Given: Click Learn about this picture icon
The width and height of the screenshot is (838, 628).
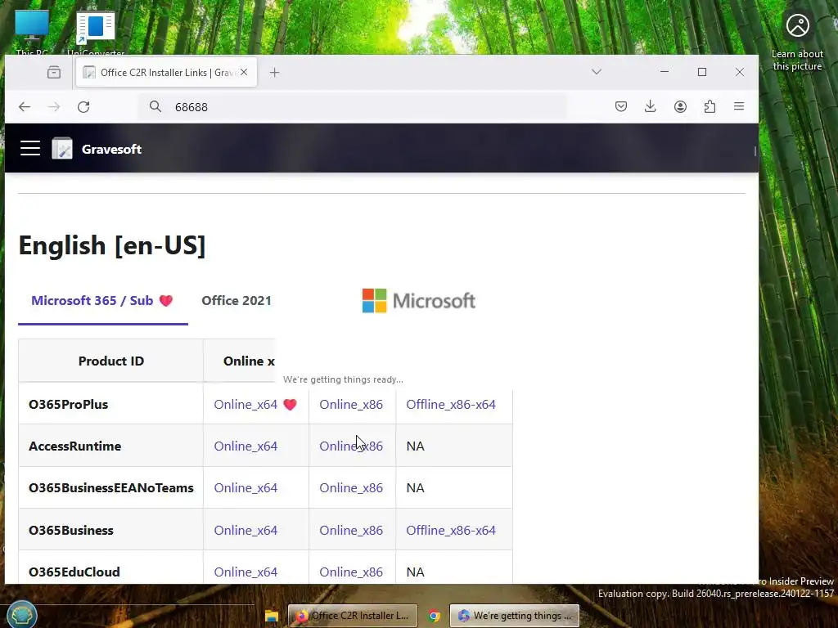Looking at the screenshot, I should click(x=797, y=41).
